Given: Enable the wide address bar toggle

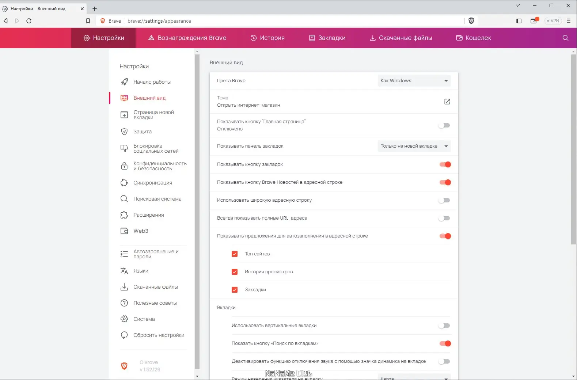Looking at the screenshot, I should click(x=444, y=200).
